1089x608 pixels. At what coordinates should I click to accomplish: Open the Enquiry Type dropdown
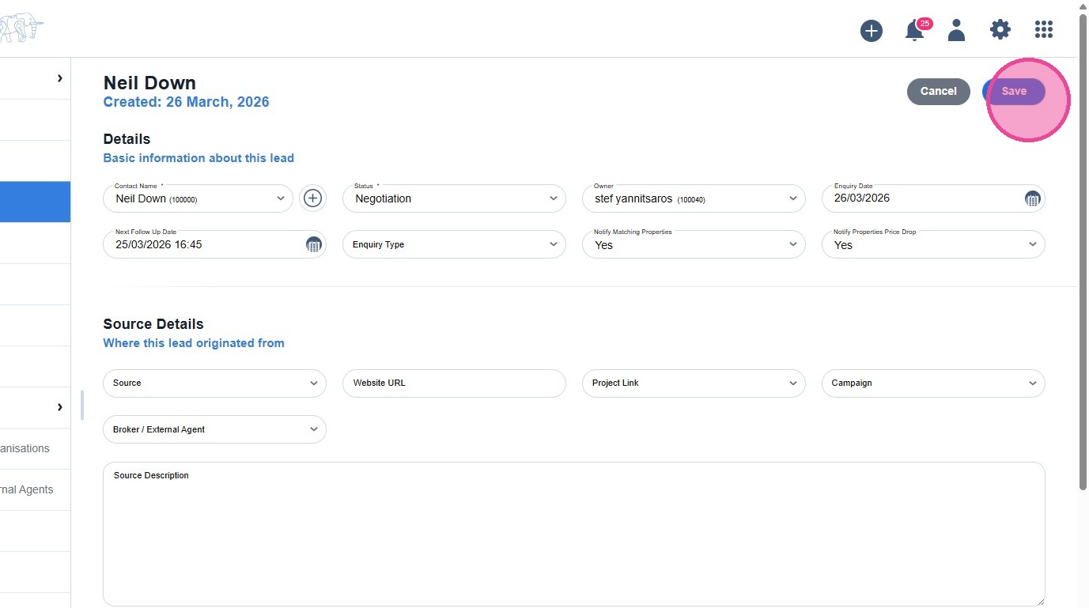point(454,244)
